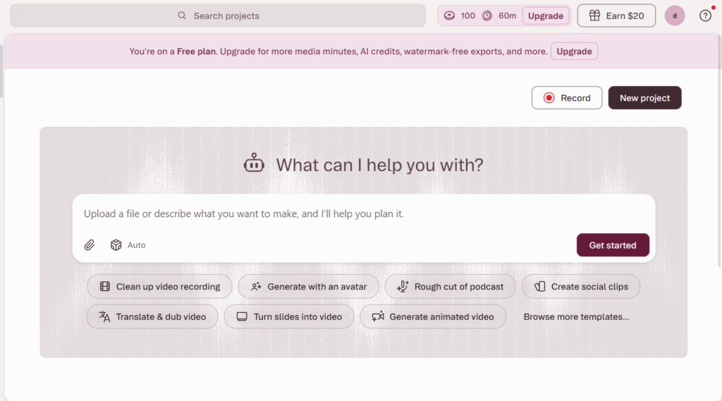Viewport: 722px width, 401px height.
Task: Click the robot assistant icon in heading
Action: (x=254, y=164)
